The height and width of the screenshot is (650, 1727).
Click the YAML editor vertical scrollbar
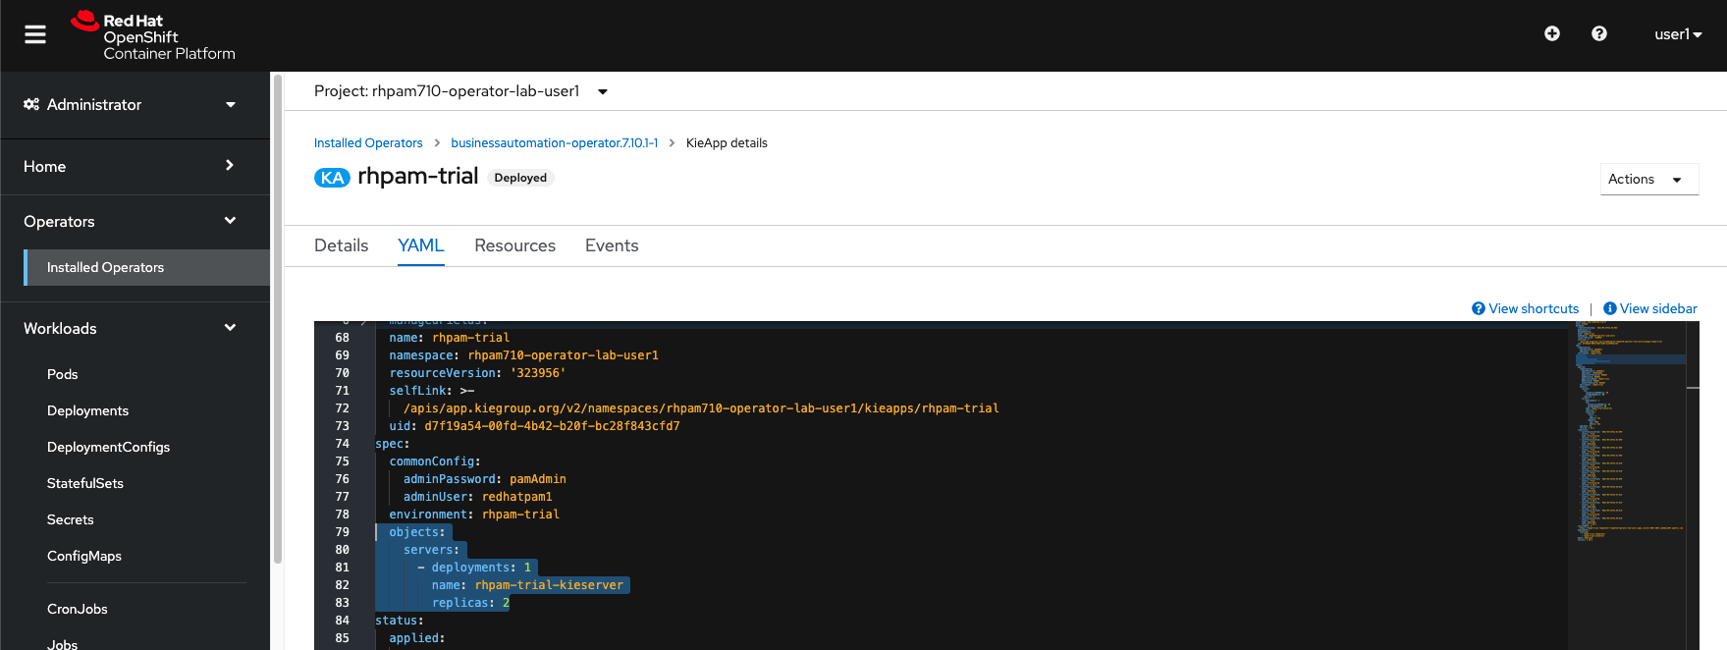click(1693, 486)
